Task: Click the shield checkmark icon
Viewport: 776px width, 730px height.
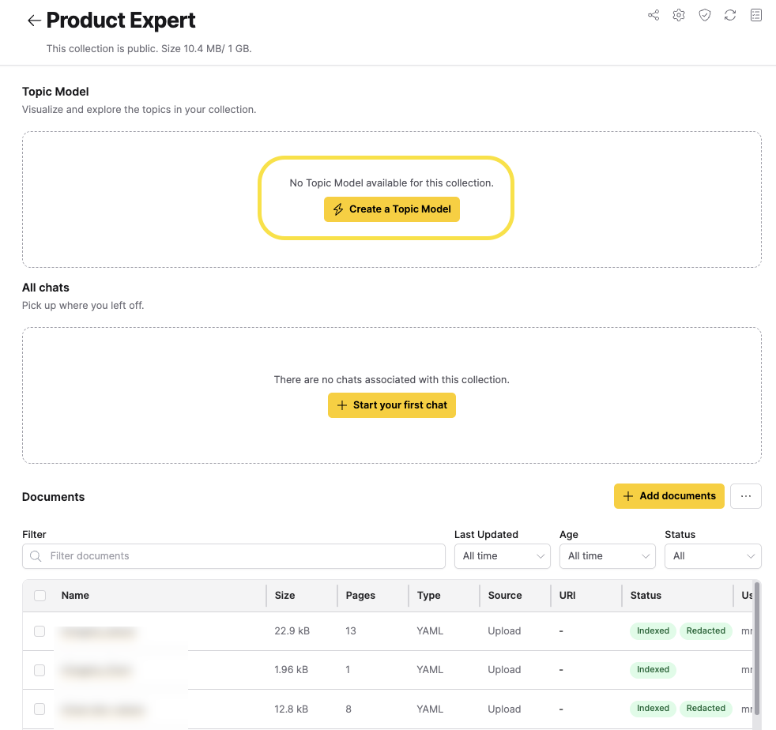Action: pyautogui.click(x=705, y=15)
